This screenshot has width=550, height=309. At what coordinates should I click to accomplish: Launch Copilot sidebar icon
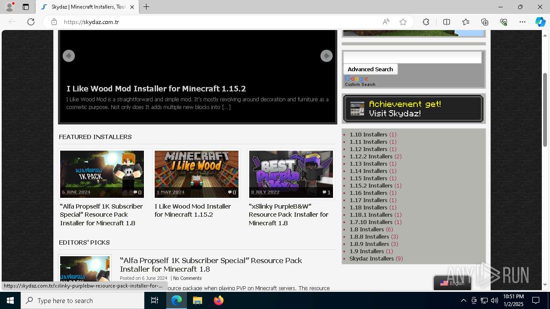pyautogui.click(x=540, y=22)
